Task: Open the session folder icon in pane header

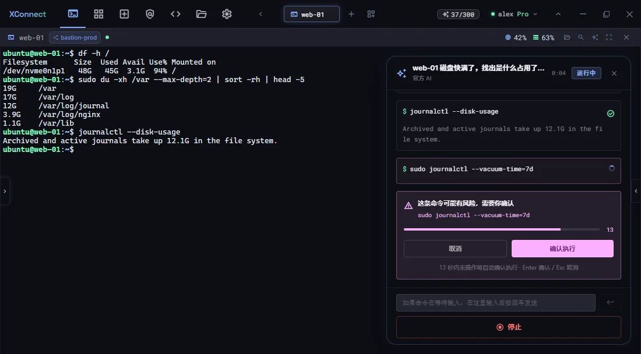Action: [x=567, y=37]
